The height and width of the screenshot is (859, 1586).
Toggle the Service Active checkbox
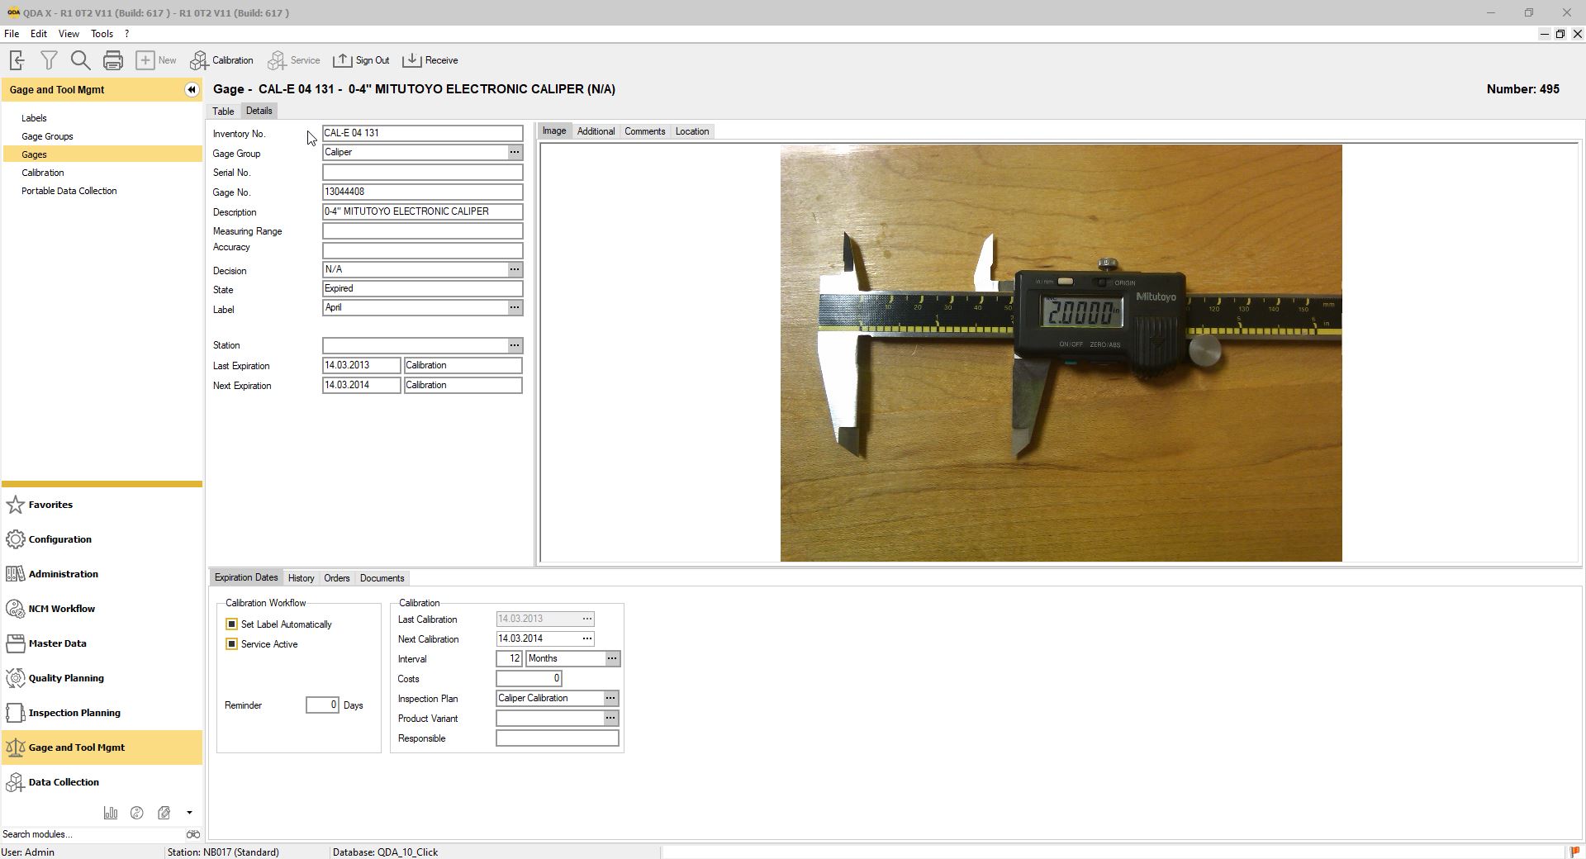point(232,644)
